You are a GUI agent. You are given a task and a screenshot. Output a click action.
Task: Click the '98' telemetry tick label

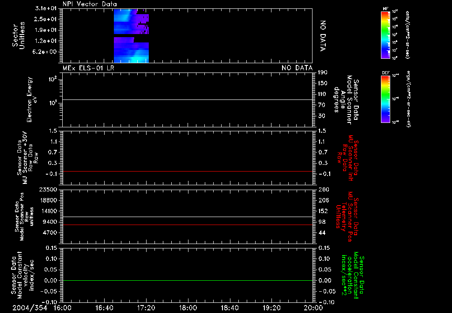[322, 222]
